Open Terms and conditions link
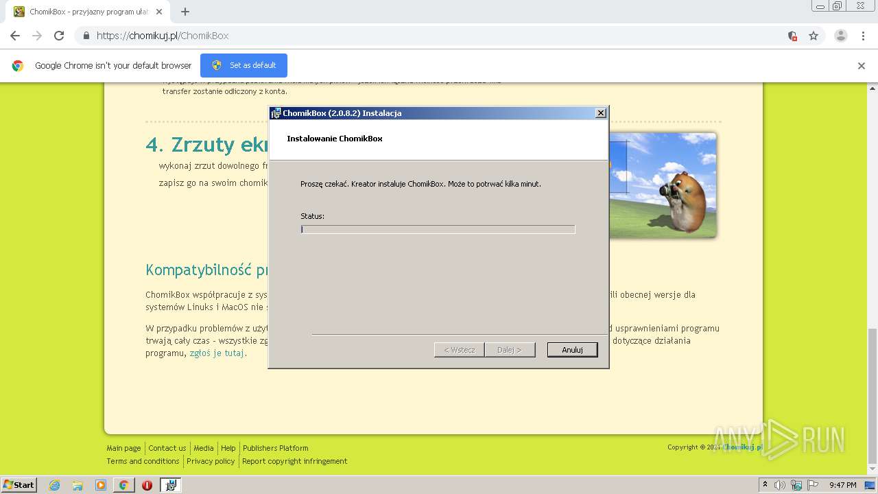This screenshot has height=494, width=878. click(143, 461)
